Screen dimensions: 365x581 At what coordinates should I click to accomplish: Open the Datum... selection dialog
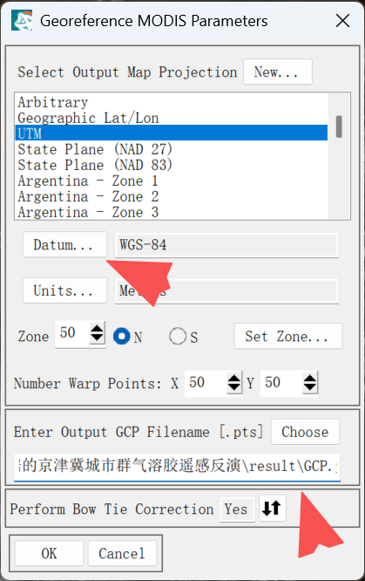(x=64, y=244)
